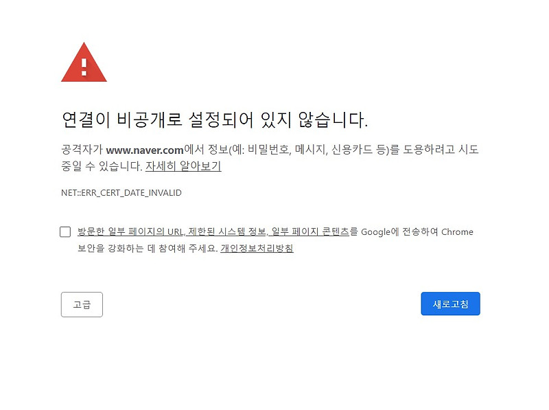Screen dimensions: 549x410
Task: Click the 고급 button
Action: click(82, 304)
